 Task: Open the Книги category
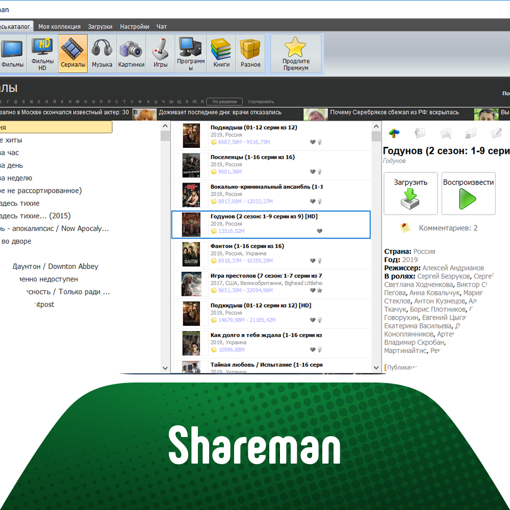(221, 54)
